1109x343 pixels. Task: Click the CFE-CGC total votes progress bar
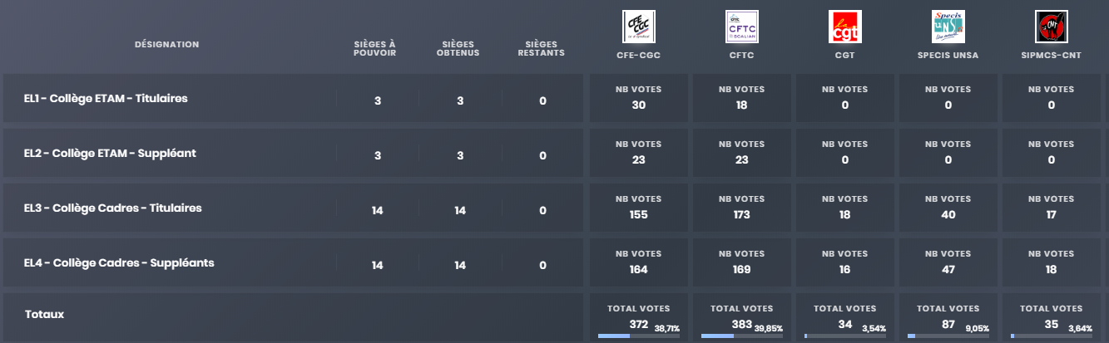639,336
